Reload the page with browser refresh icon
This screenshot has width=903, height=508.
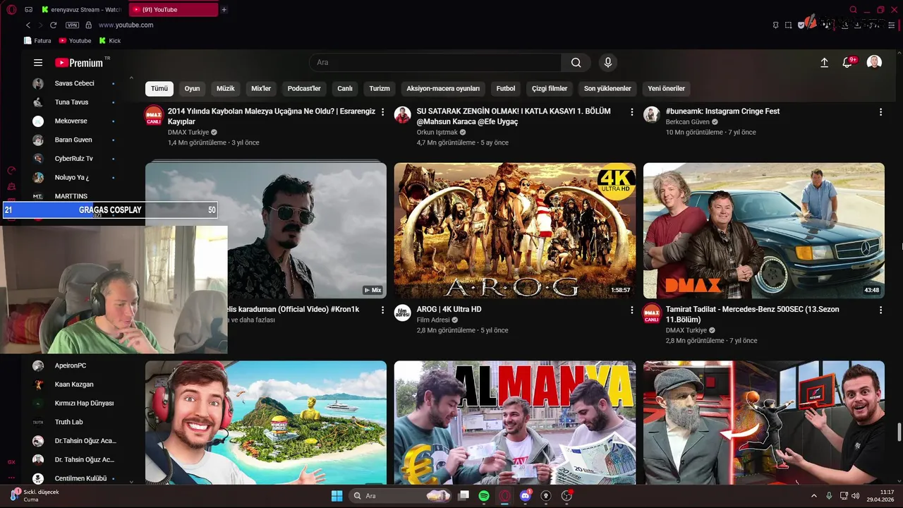click(53, 25)
